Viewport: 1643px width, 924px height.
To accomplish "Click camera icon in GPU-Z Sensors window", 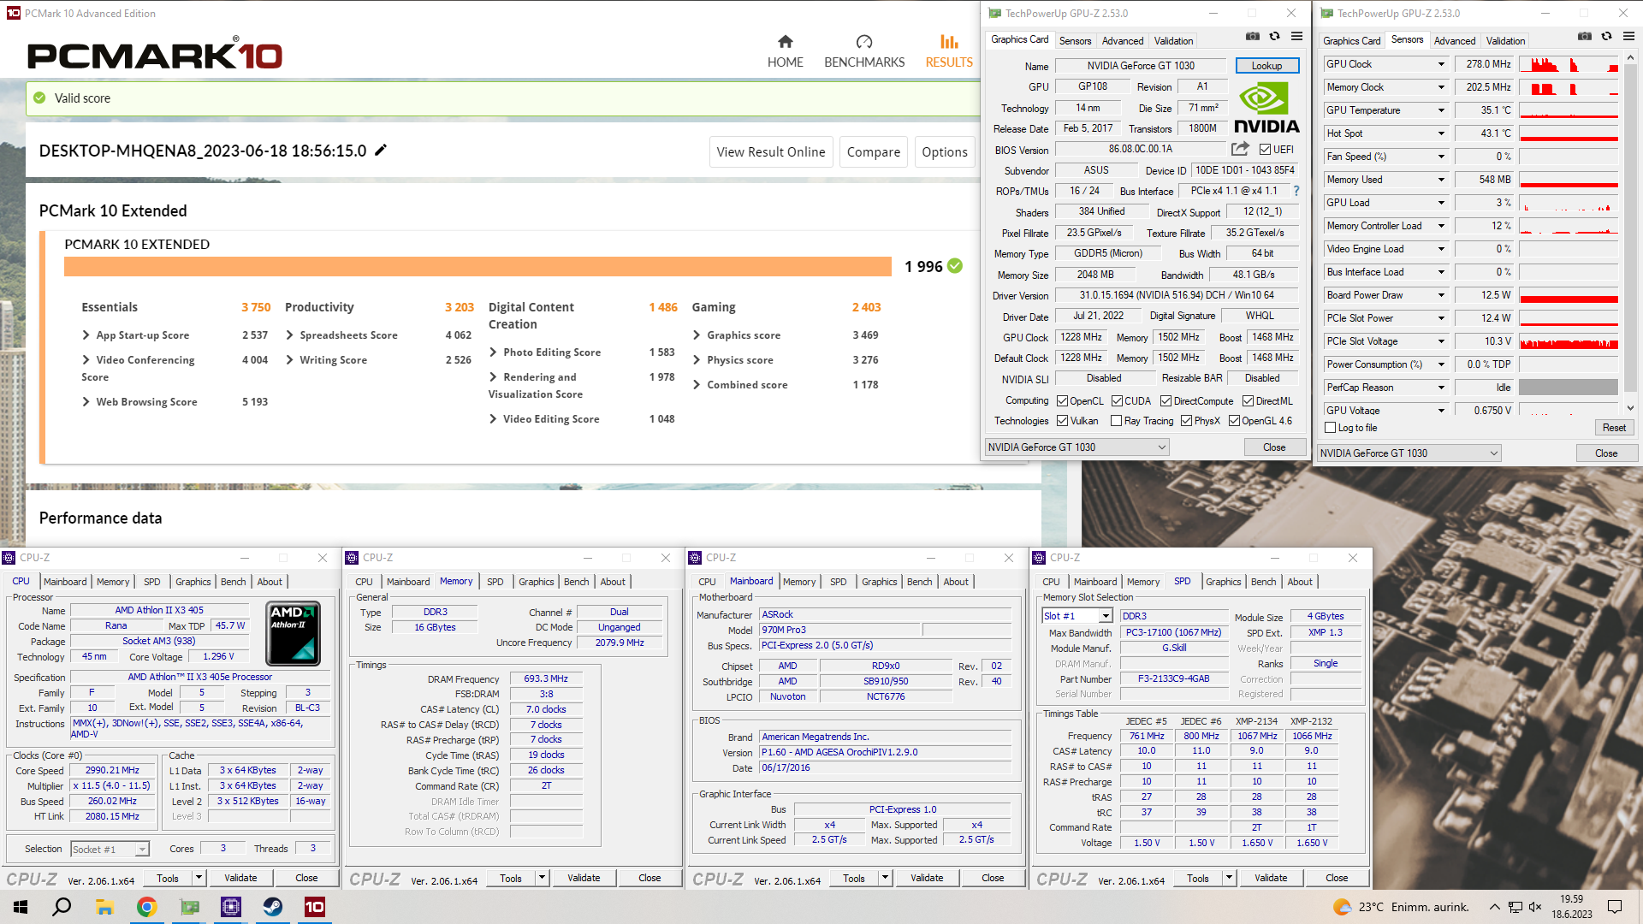I will point(1585,37).
